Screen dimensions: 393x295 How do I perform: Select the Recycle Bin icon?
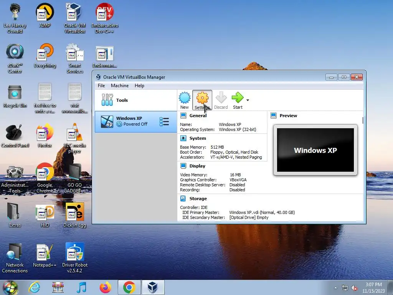15,96
